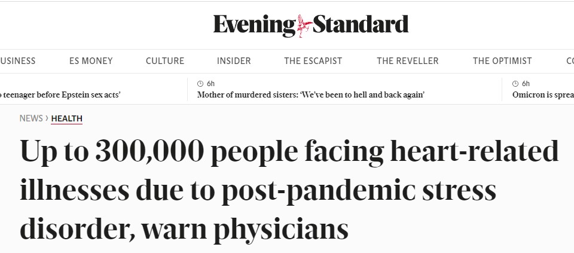This screenshot has height=253, width=574.
Task: Read 'Mother of murdered sisters' story
Action: (311, 95)
